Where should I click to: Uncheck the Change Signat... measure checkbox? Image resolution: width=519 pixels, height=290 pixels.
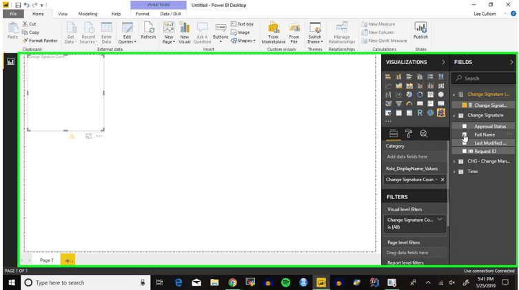click(465, 105)
